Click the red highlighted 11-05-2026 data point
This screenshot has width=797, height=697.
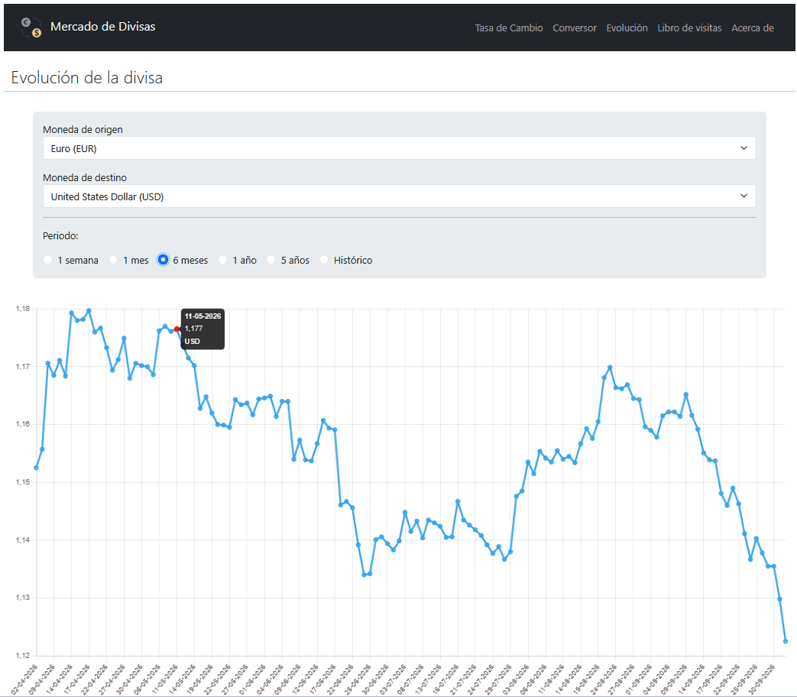pos(177,329)
